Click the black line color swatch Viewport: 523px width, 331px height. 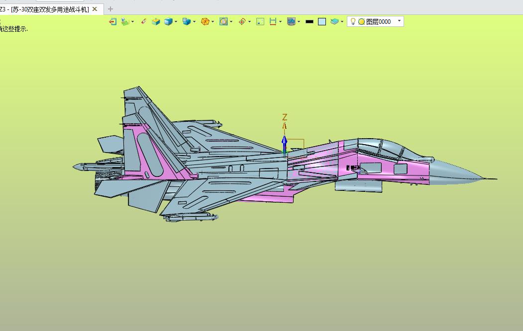(310, 22)
